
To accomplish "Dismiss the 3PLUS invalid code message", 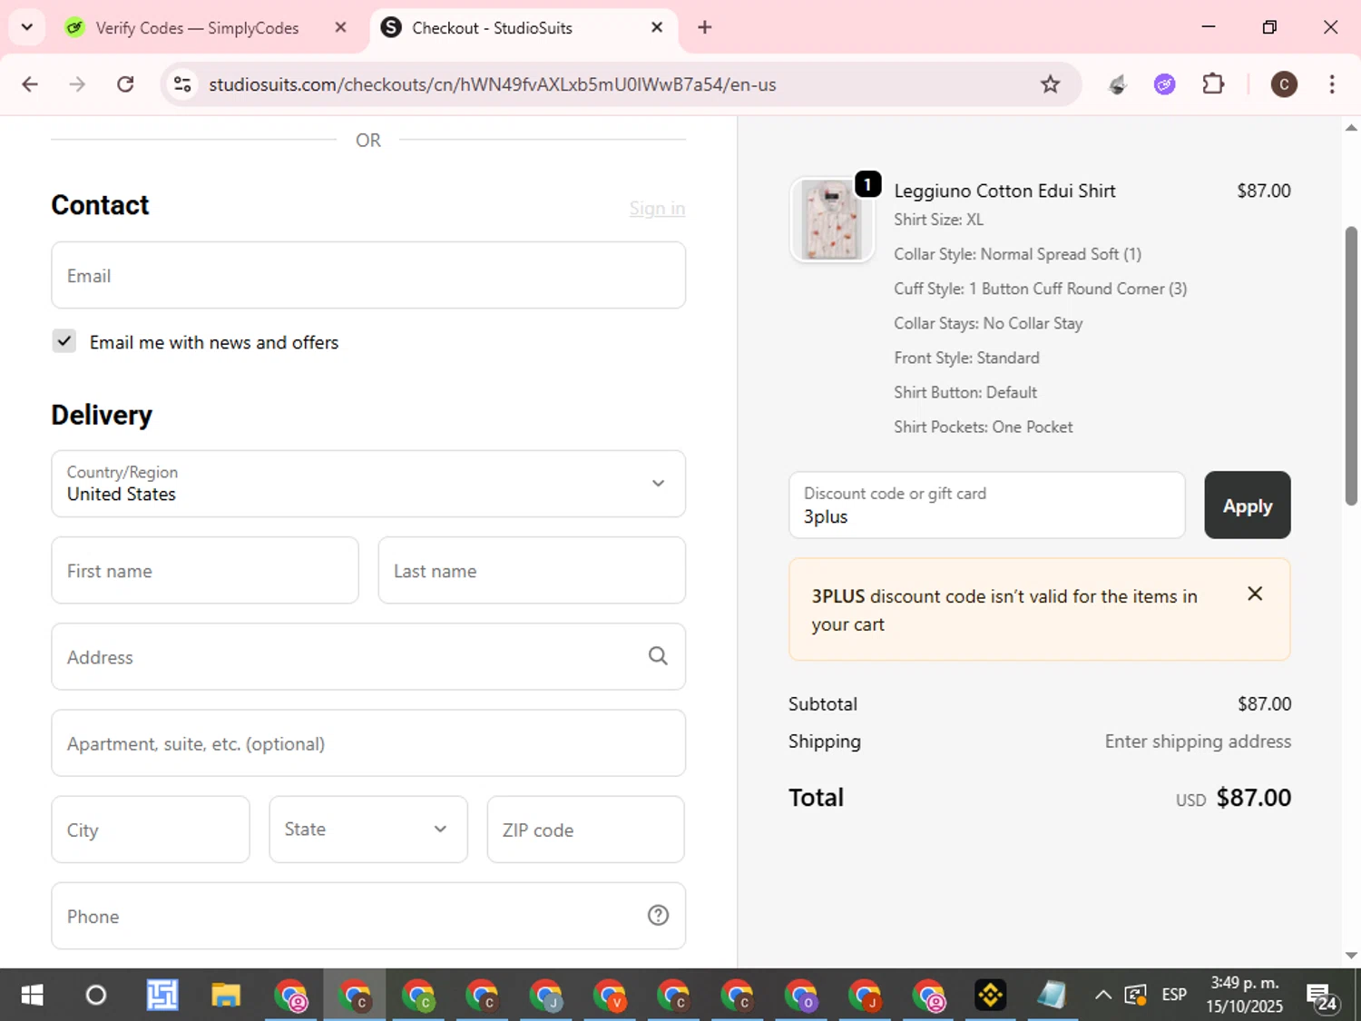I will tap(1255, 594).
